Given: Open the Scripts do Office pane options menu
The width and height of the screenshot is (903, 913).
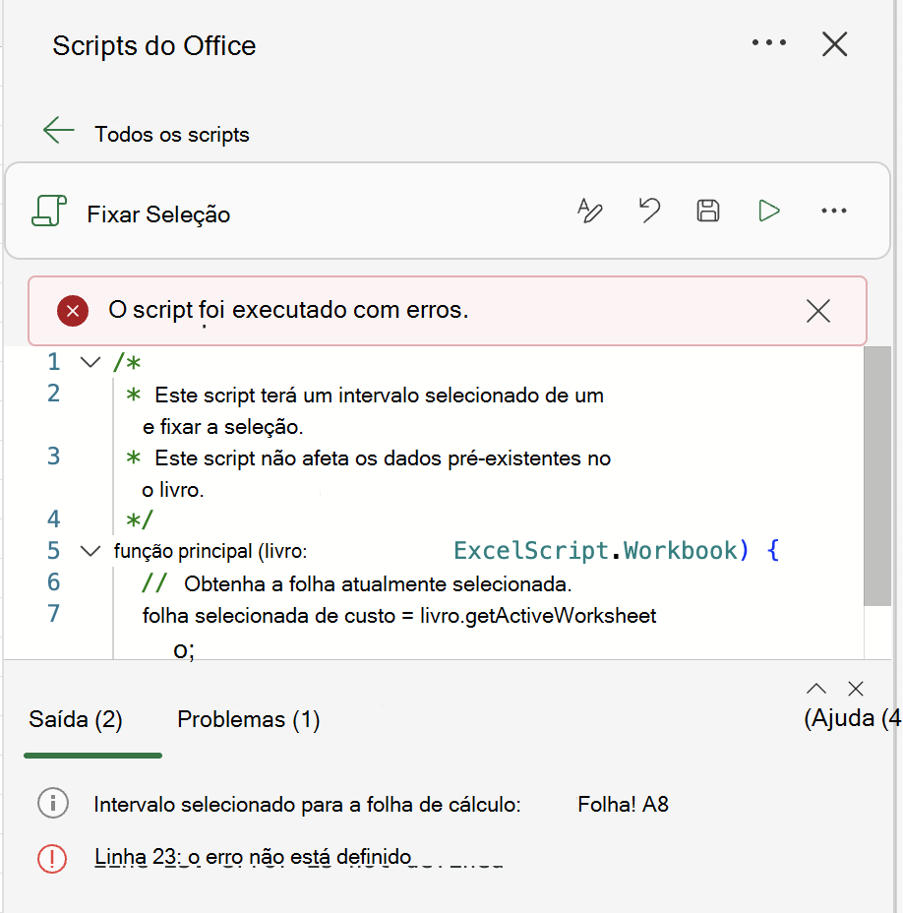Looking at the screenshot, I should coord(768,42).
